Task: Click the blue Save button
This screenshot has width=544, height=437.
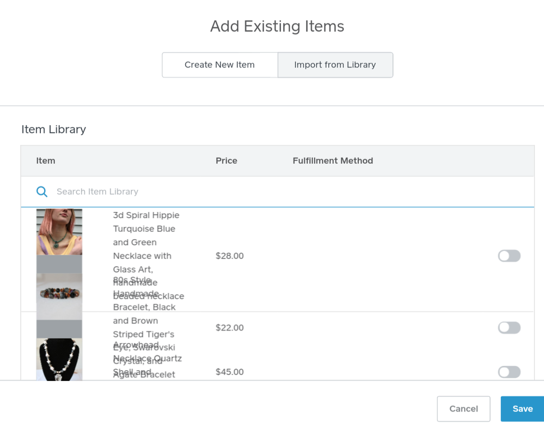Action: tap(522, 409)
